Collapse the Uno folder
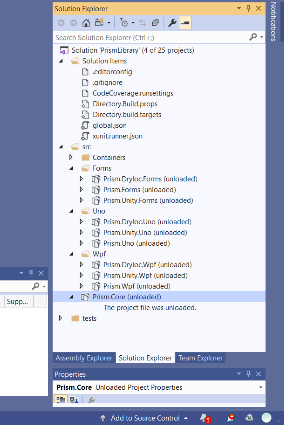The image size is (300, 442). tap(71, 211)
